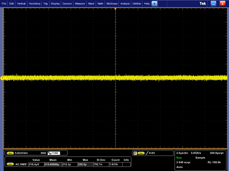Click the Count cell 1.931k

[116, 164]
